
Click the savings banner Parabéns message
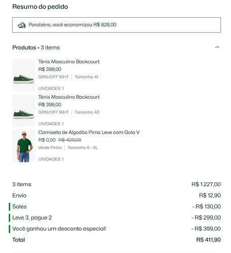pyautogui.click(x=73, y=25)
